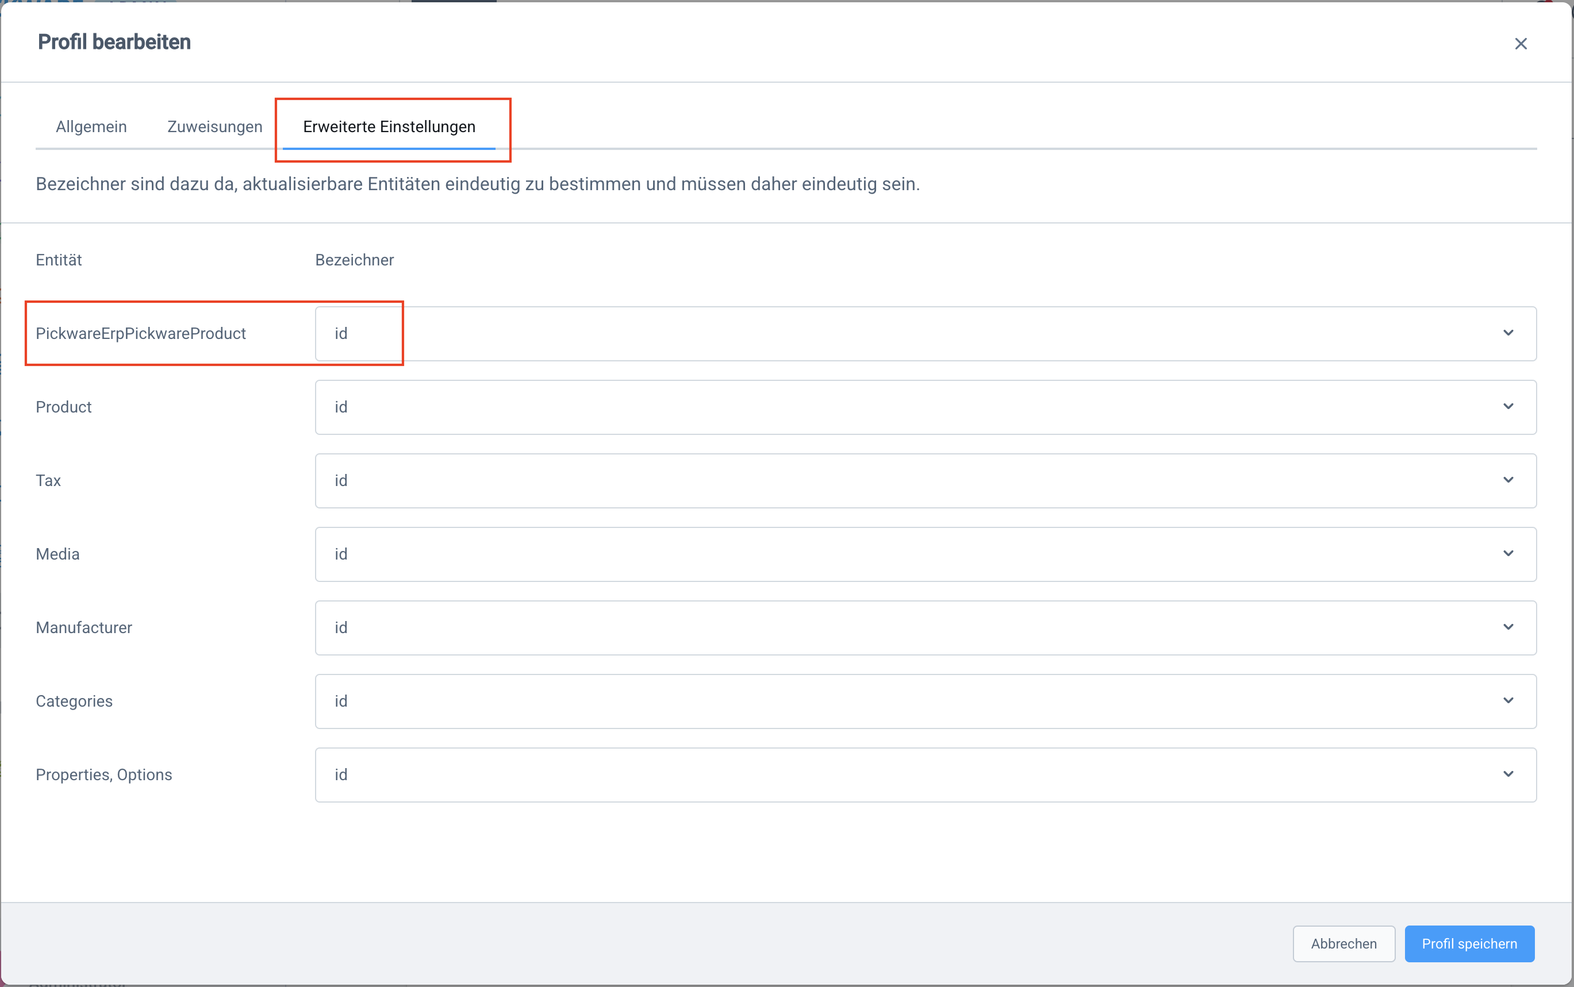Click the Abbrechen button
1574x987 pixels.
[1343, 943]
